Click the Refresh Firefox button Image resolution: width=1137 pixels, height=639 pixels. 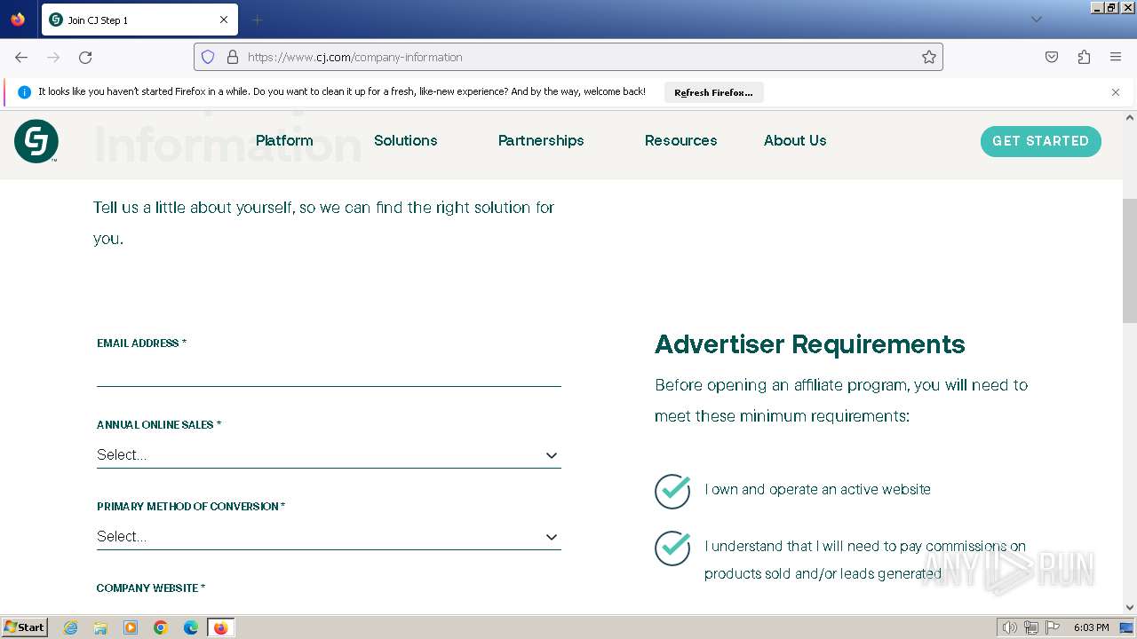coord(713,92)
